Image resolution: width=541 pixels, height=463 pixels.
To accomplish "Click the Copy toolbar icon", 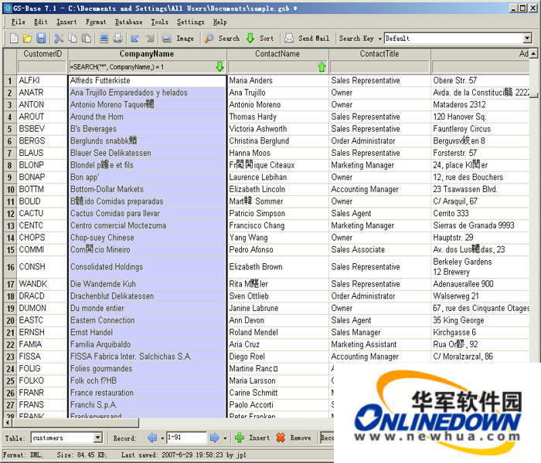I will click(x=73, y=39).
